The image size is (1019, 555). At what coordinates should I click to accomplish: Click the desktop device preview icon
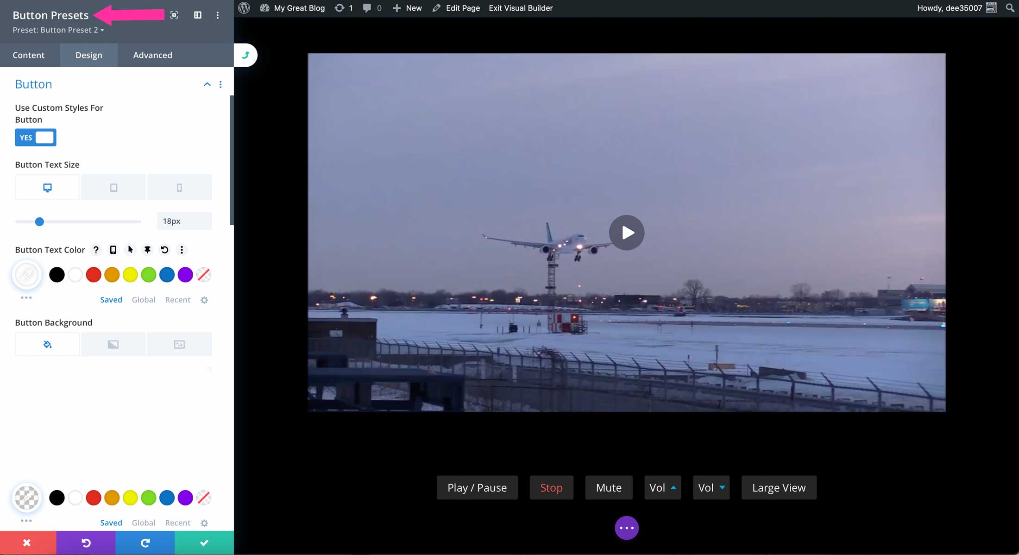[47, 187]
